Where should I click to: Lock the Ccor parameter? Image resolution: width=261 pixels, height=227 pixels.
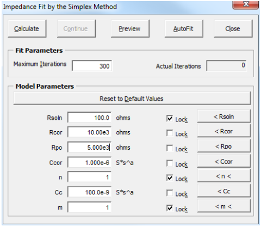click(170, 163)
